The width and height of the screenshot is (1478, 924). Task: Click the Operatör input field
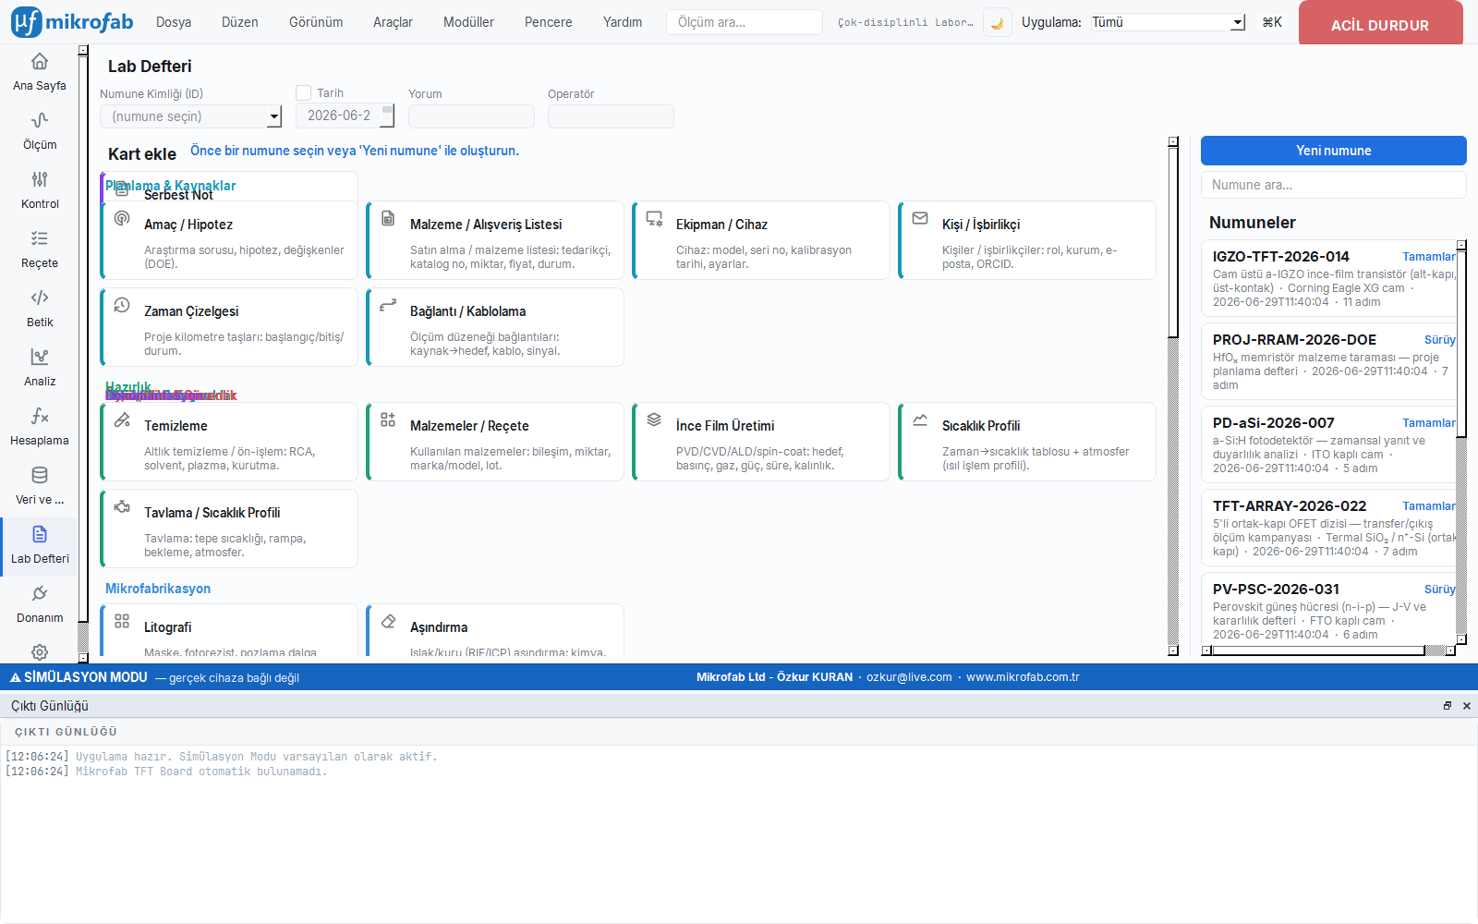611,116
